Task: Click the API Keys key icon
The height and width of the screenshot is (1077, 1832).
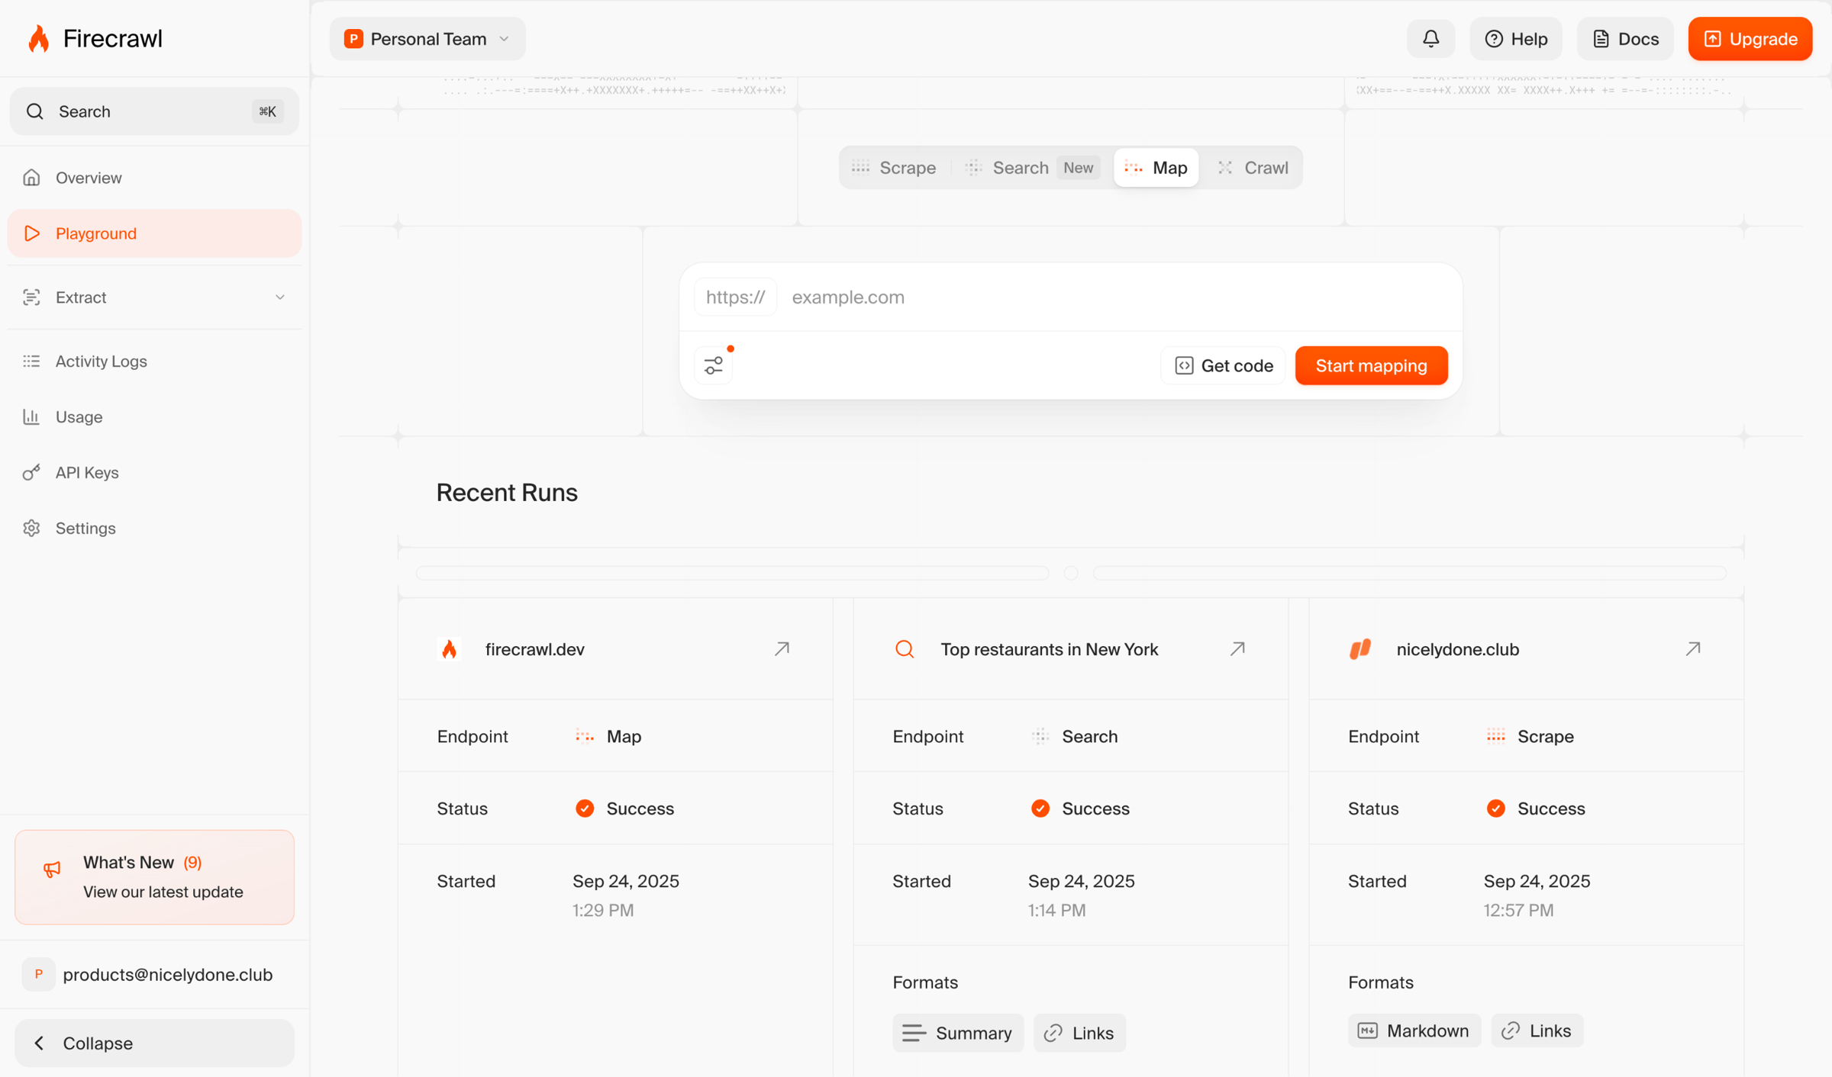Action: tap(31, 472)
